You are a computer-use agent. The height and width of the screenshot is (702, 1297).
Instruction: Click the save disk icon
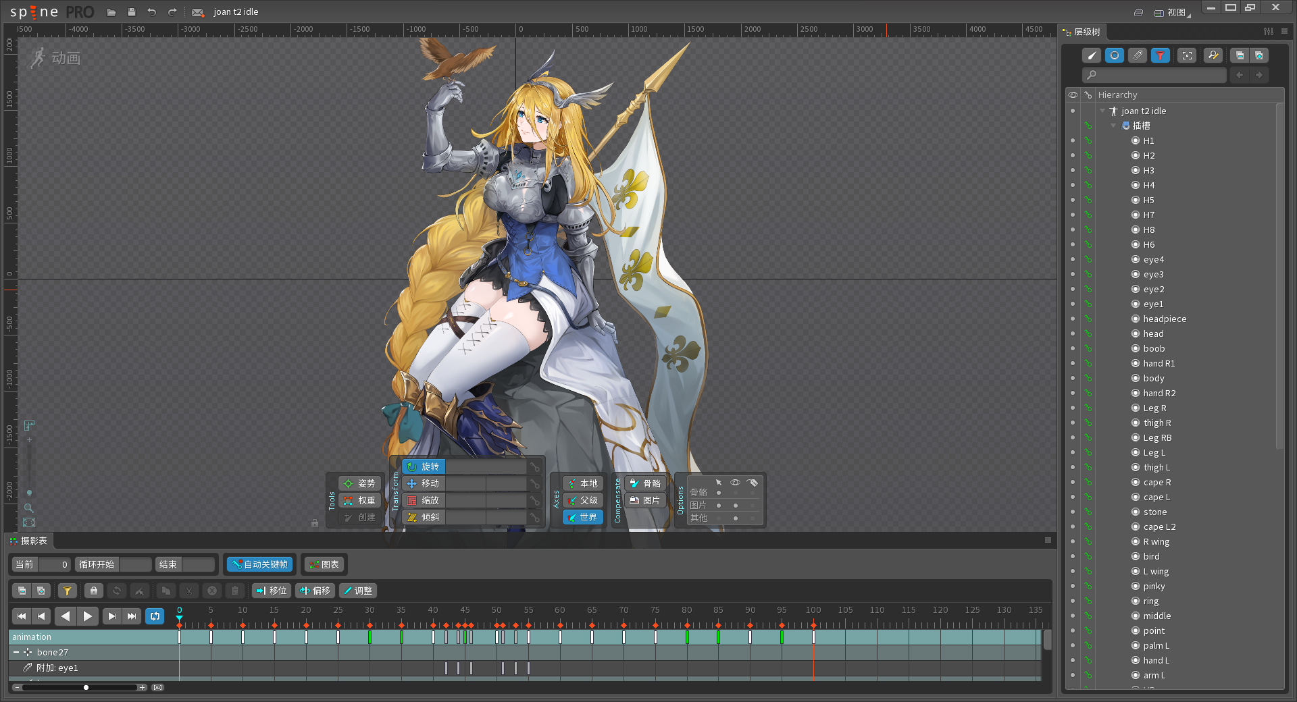coord(132,12)
